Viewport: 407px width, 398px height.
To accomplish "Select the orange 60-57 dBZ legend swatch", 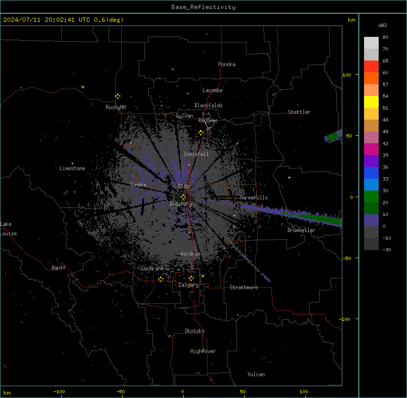I will [371, 78].
